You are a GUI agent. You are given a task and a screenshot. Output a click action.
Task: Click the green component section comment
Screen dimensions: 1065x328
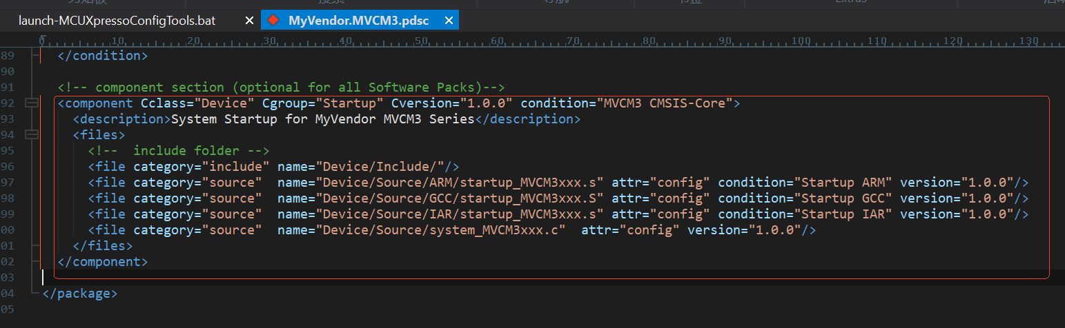[281, 88]
